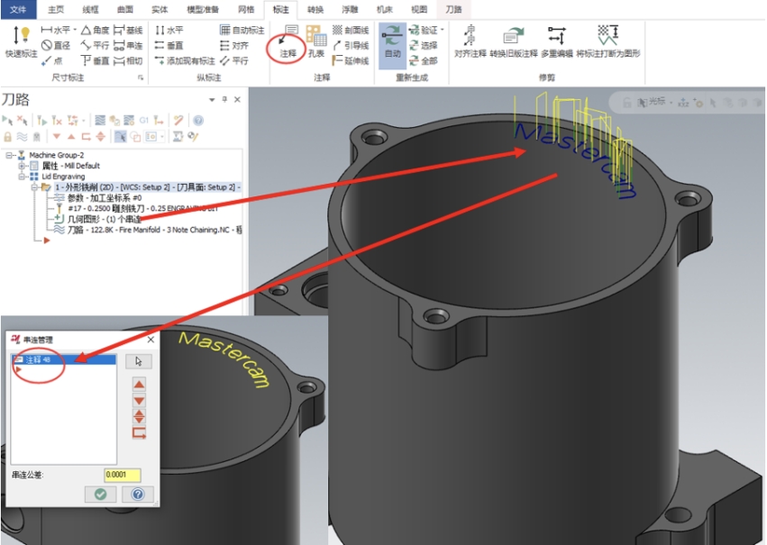Click 转换旧版注释 convert legacy notes

coord(514,41)
